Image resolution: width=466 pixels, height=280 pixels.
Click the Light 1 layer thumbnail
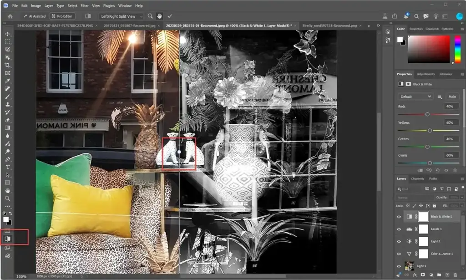click(x=409, y=266)
